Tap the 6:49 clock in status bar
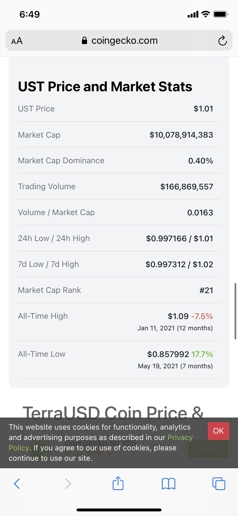 tap(30, 14)
